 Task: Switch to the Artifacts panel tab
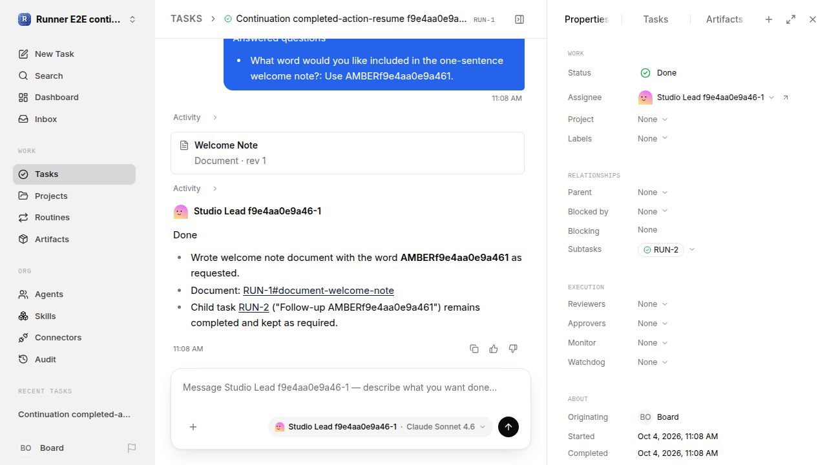pyautogui.click(x=724, y=19)
